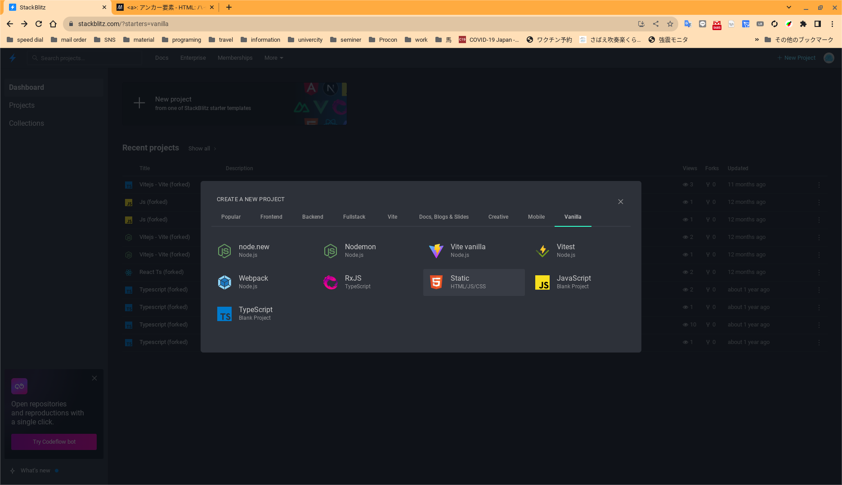Pick the Static HTML/JS/CSS starter
This screenshot has width=842, height=485.
pos(474,282)
